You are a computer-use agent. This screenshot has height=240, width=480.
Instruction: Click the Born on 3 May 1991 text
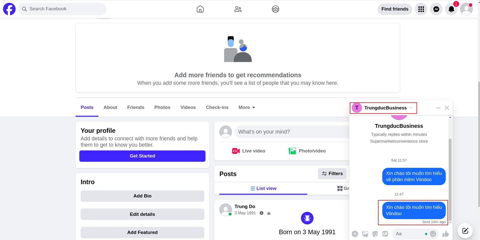click(x=307, y=232)
